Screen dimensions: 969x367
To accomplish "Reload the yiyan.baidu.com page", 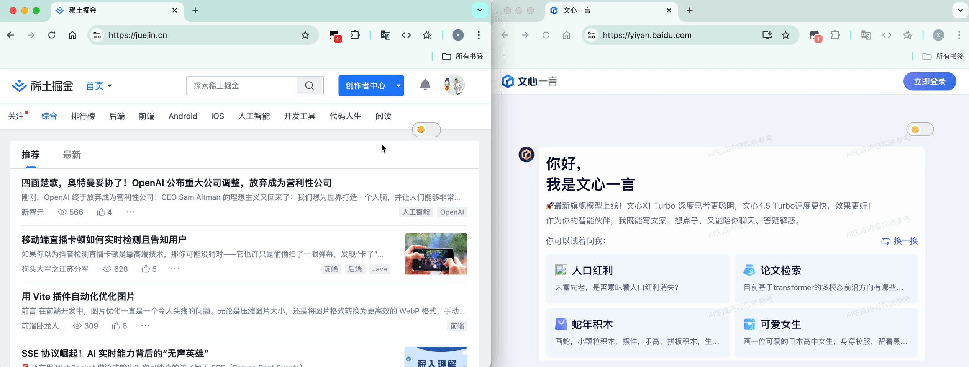I will [x=546, y=35].
